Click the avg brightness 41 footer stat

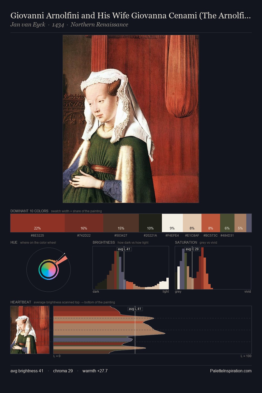click(x=27, y=371)
